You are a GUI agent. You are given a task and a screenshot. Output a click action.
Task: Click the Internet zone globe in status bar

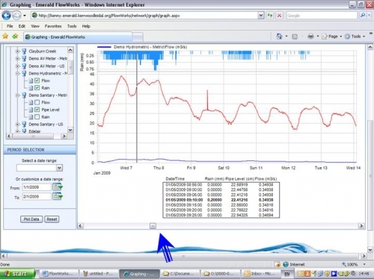[x=286, y=264]
